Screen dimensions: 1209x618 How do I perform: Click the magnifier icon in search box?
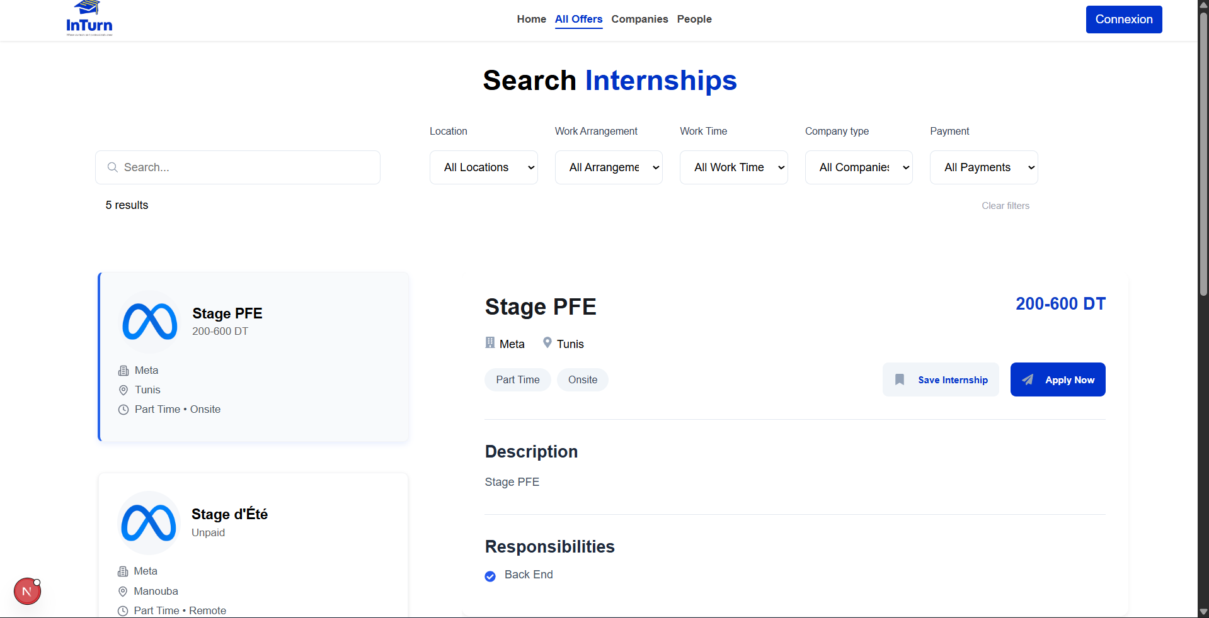tap(113, 167)
